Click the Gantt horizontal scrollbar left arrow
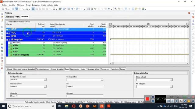This screenshot has width=195, height=109. point(110,63)
